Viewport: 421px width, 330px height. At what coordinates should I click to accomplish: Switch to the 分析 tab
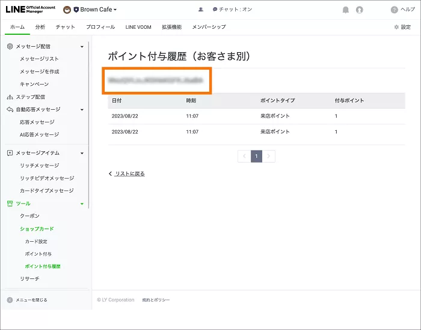point(40,27)
